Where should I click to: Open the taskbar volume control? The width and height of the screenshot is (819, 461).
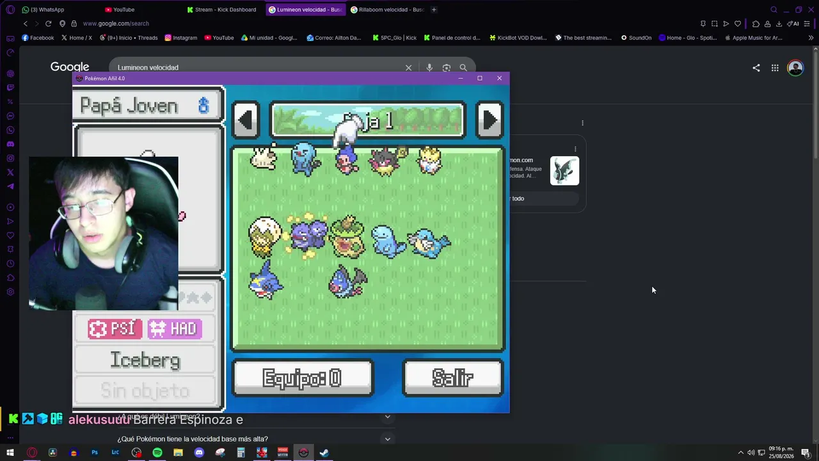click(751, 453)
